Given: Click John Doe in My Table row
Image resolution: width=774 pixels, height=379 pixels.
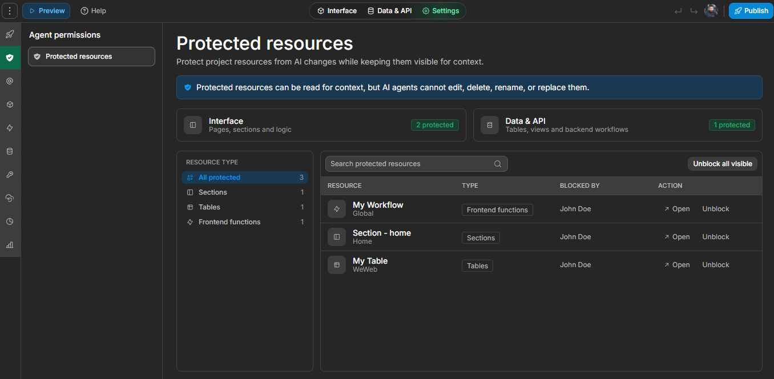Looking at the screenshot, I should pos(575,265).
